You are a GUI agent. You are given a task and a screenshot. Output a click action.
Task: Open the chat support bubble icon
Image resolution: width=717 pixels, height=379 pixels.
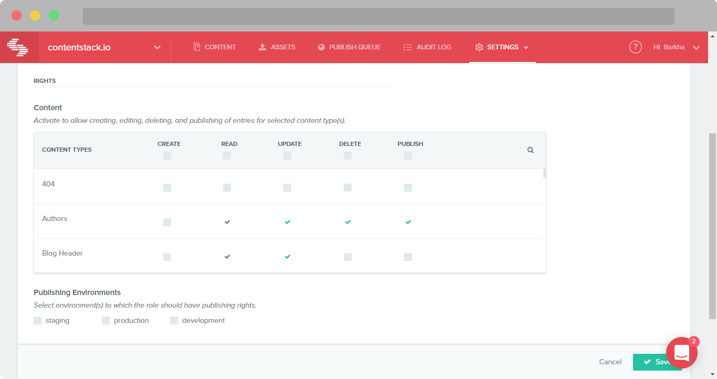click(x=682, y=353)
